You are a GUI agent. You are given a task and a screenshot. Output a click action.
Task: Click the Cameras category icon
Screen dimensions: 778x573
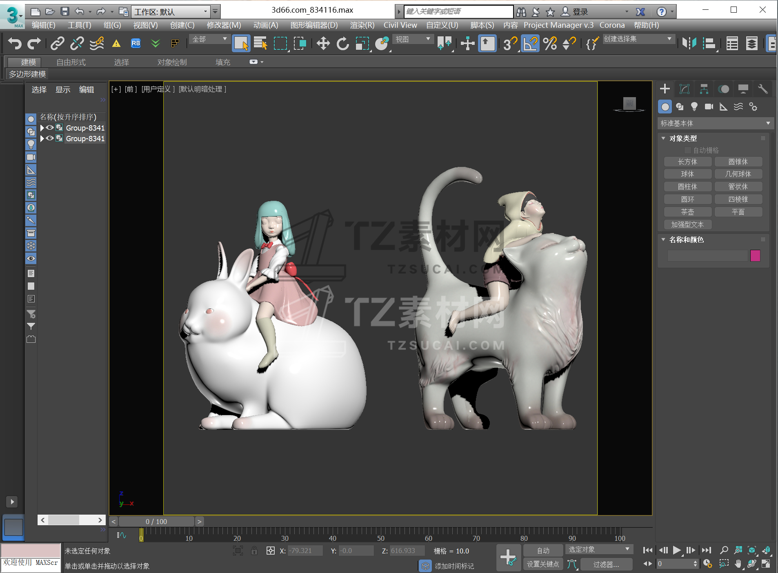709,107
